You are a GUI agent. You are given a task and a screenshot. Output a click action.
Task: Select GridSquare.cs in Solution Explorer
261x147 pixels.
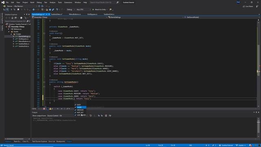pos(24,39)
